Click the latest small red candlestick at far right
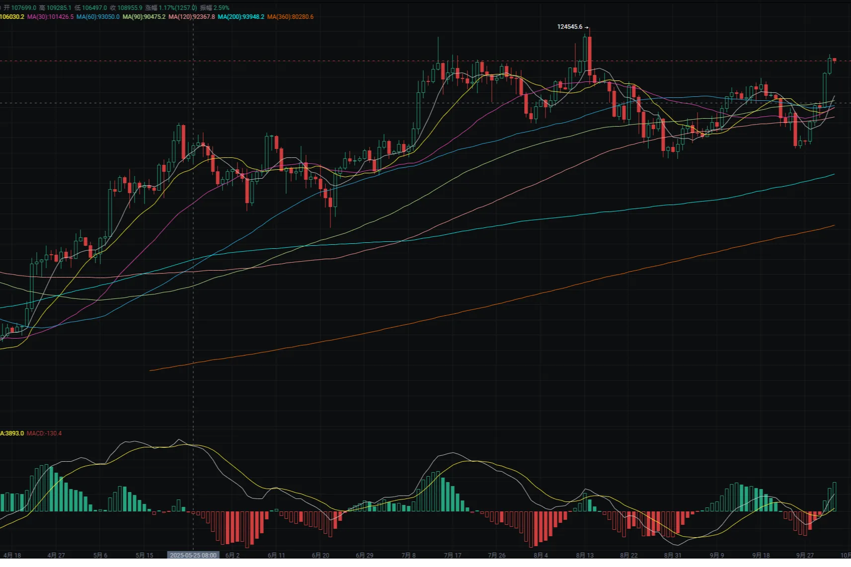This screenshot has height=567, width=851. (835, 60)
